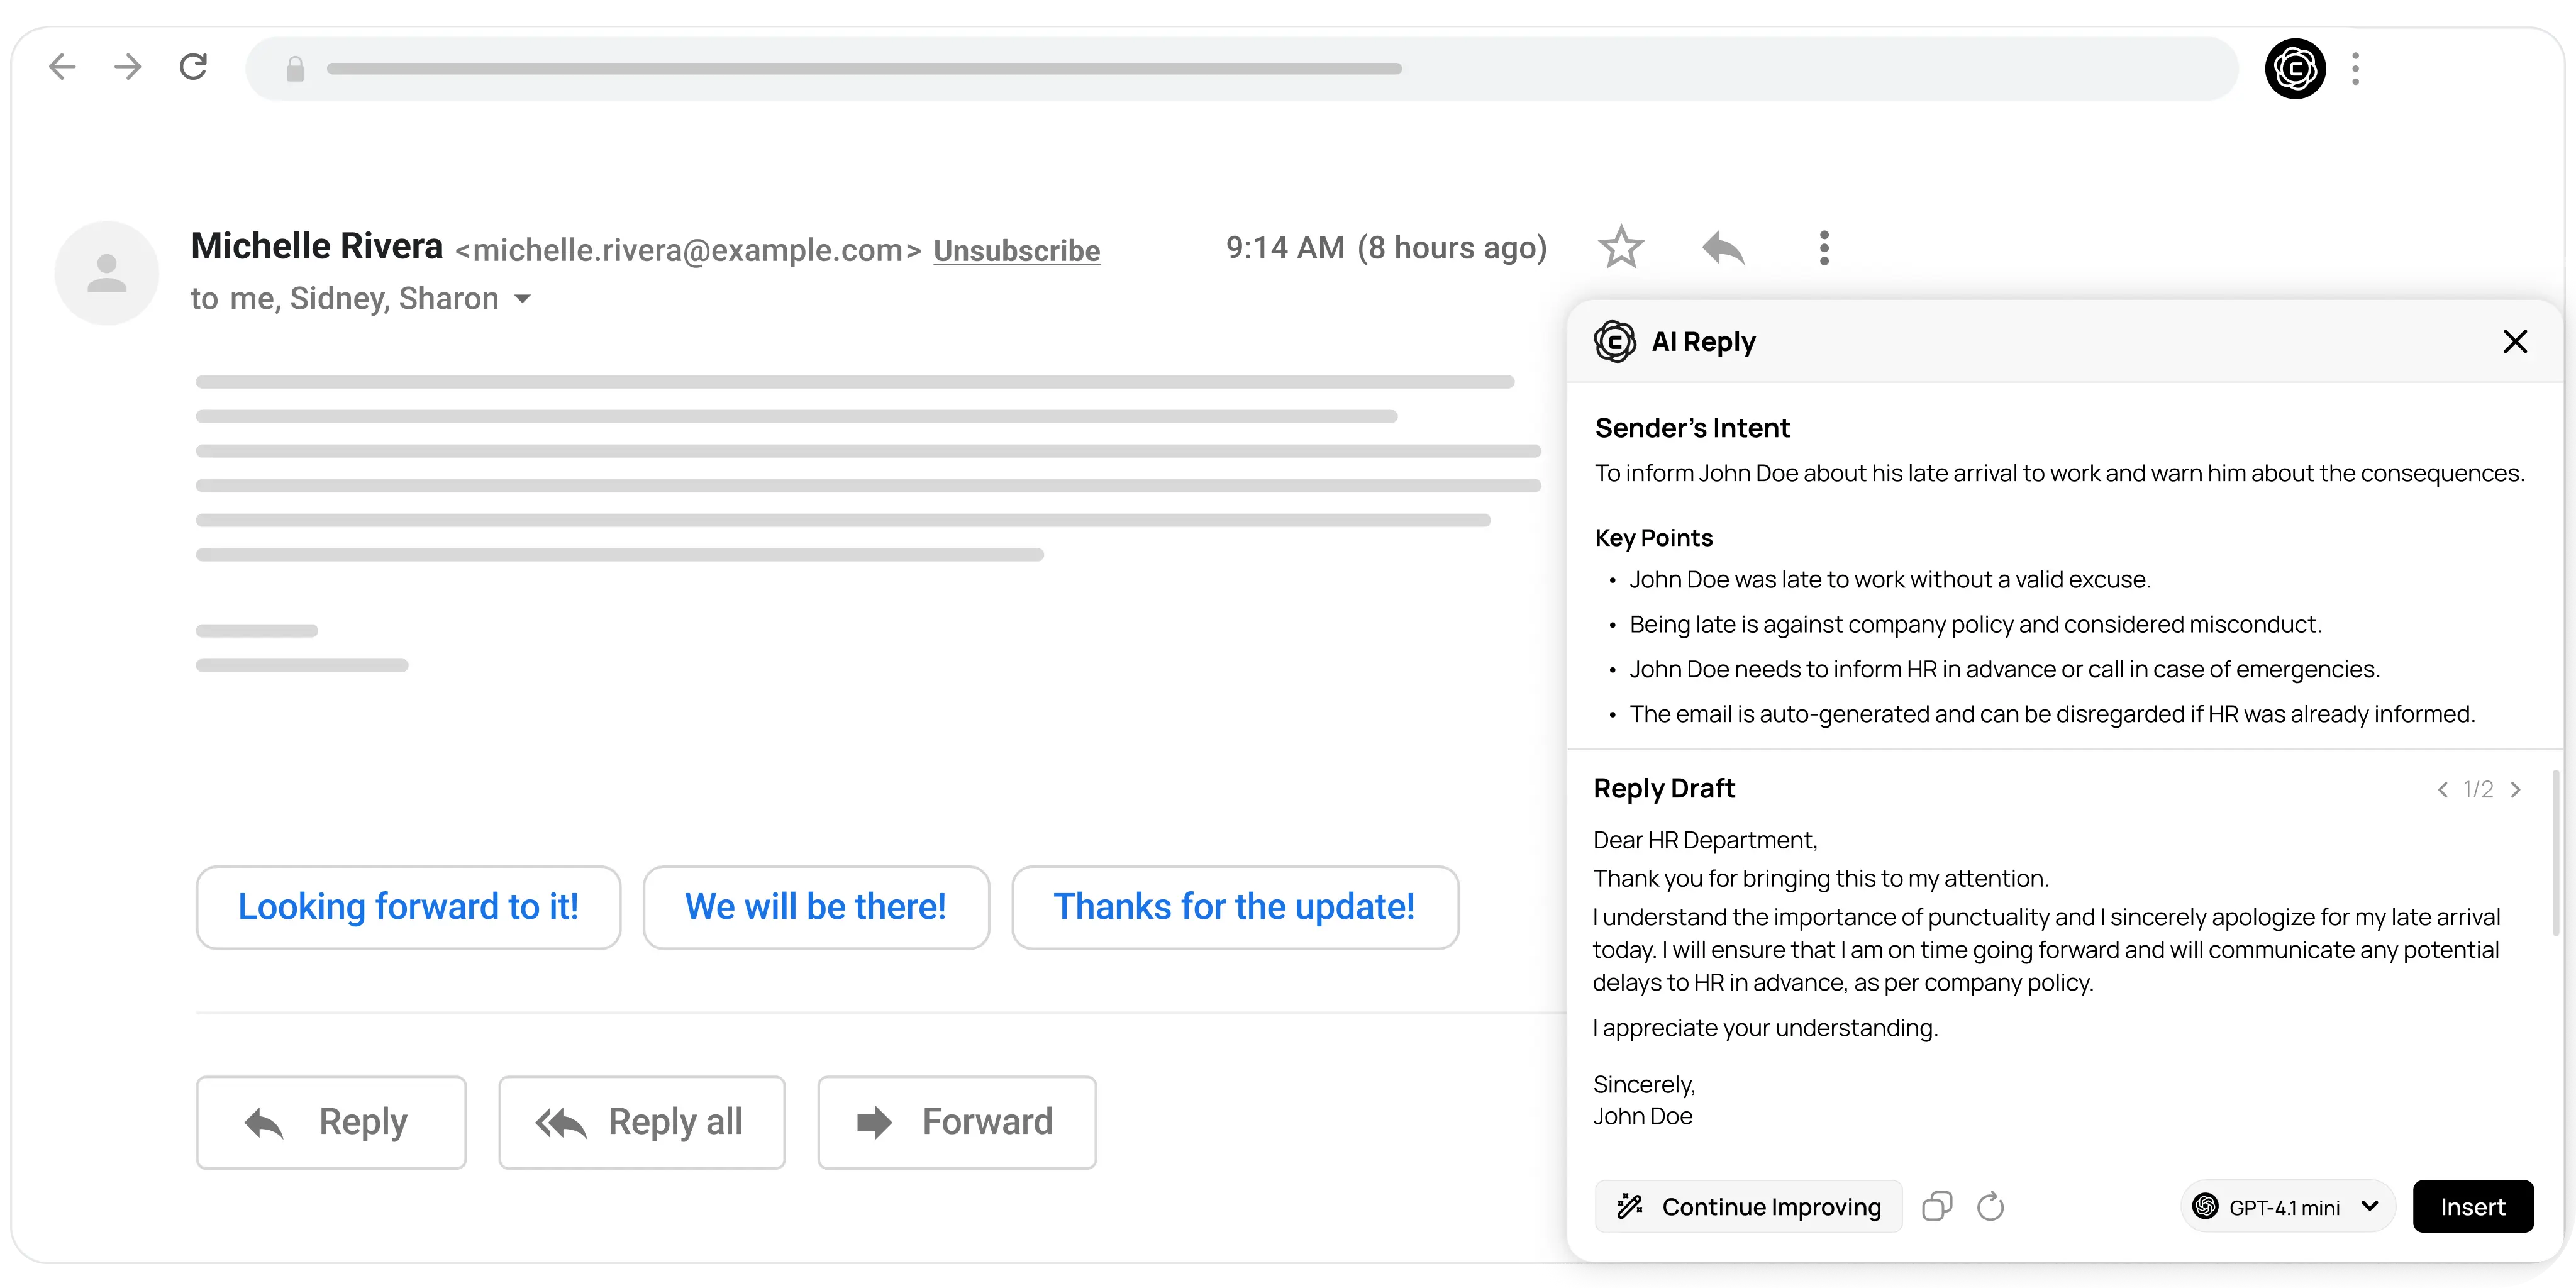Click the browser forward arrow
The image size is (2576, 1288).
[x=128, y=67]
